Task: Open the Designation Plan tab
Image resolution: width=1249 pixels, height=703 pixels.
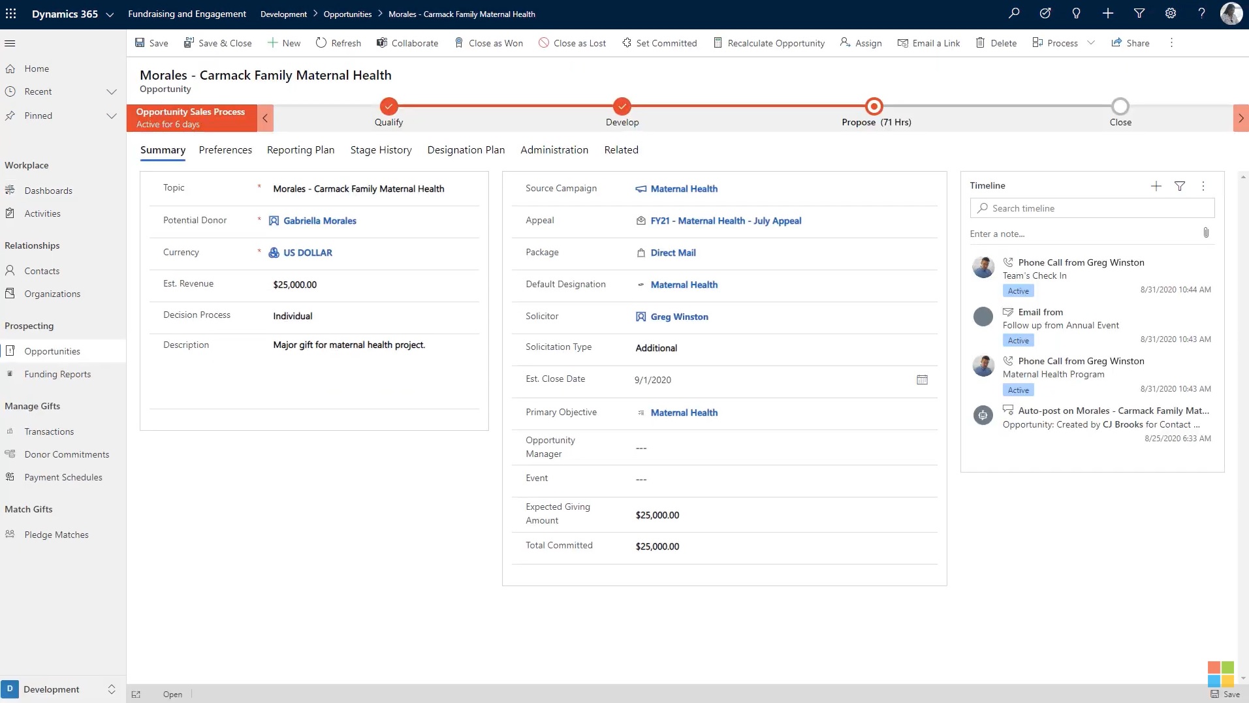Action: [466, 150]
